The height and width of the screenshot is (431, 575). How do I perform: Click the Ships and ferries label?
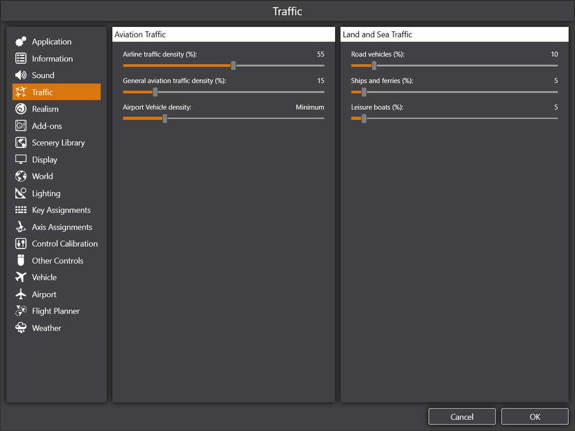tap(382, 81)
